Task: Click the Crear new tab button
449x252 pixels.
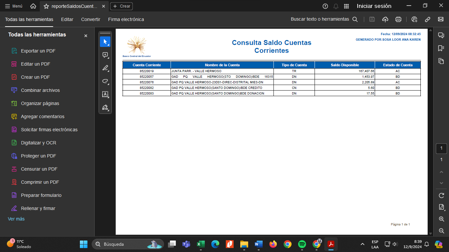Action: 122,6
